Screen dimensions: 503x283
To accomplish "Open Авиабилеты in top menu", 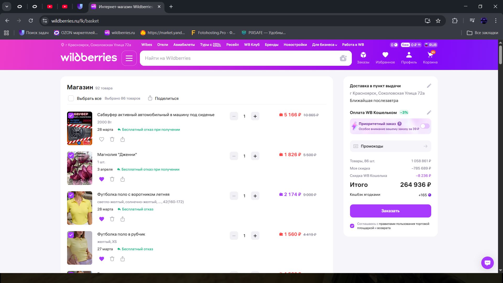I will point(184,45).
